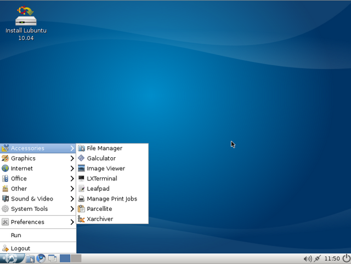Image resolution: width=351 pixels, height=264 pixels.
Task: Click the Xarchiver icon
Action: [x=82, y=219]
